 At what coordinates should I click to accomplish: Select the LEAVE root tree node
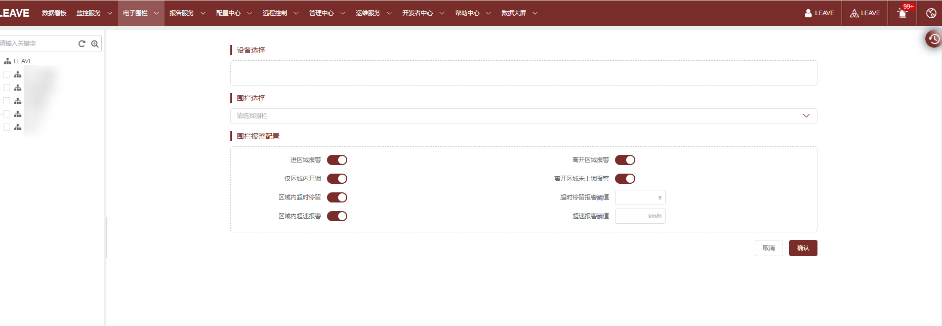23,61
